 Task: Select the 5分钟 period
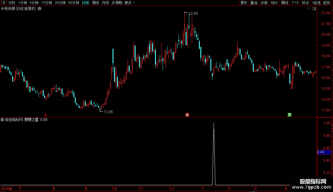click(x=34, y=3)
